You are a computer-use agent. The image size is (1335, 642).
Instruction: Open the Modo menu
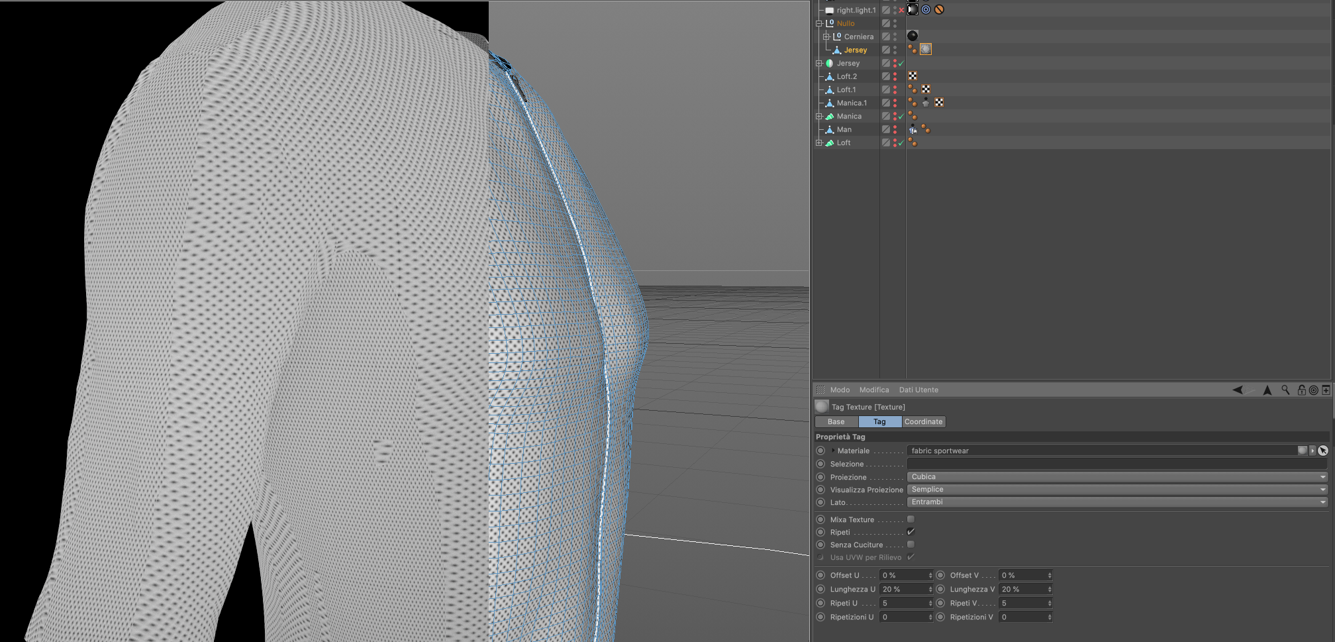[840, 390]
